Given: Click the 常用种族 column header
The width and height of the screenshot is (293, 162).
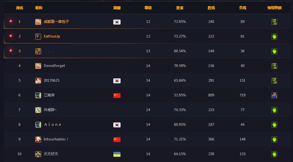Looking at the screenshot, I should tap(274, 8).
